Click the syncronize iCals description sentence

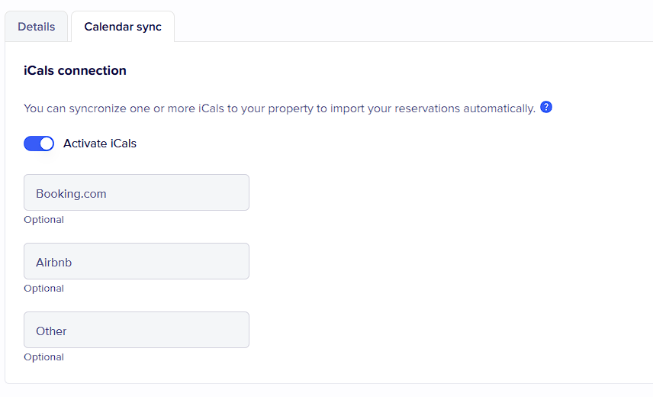[279, 108]
